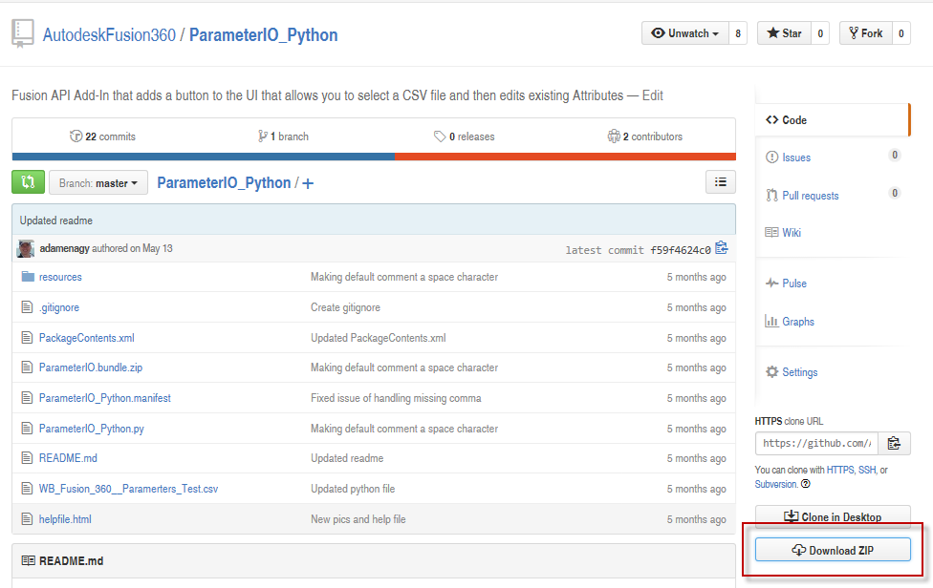The image size is (933, 588).
Task: Open the Issues tab in sidebar
Action: click(x=796, y=157)
